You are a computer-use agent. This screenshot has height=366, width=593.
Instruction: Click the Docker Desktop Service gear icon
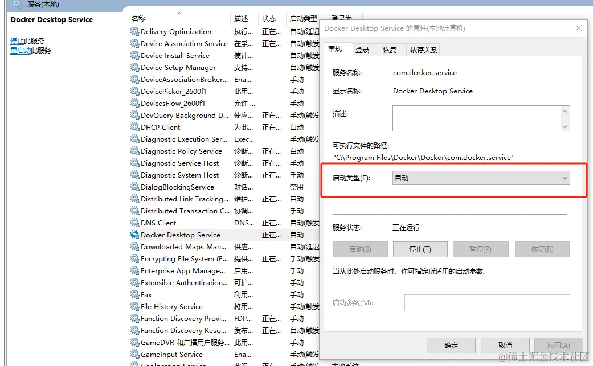pos(134,235)
